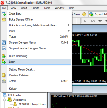Click the Simpan Gambar Dengan Nama icon

pyautogui.click(x=4, y=48)
